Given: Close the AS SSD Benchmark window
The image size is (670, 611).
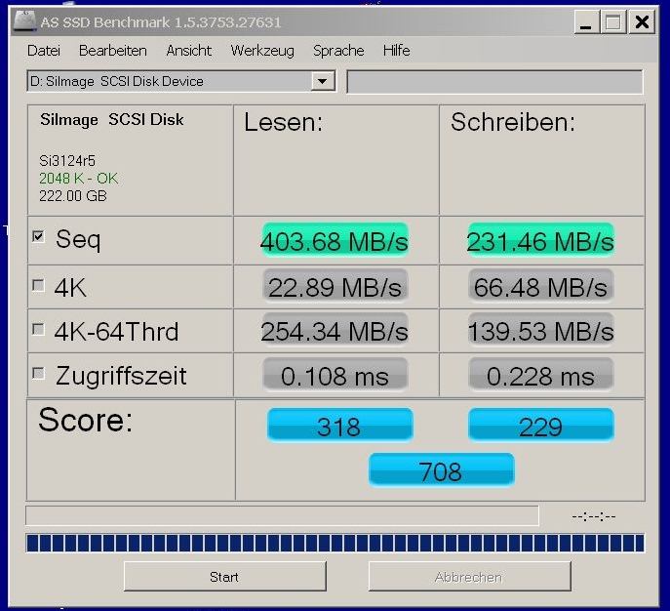Looking at the screenshot, I should pos(642,21).
